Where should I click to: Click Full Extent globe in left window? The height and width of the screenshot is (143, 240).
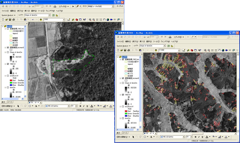108,19
